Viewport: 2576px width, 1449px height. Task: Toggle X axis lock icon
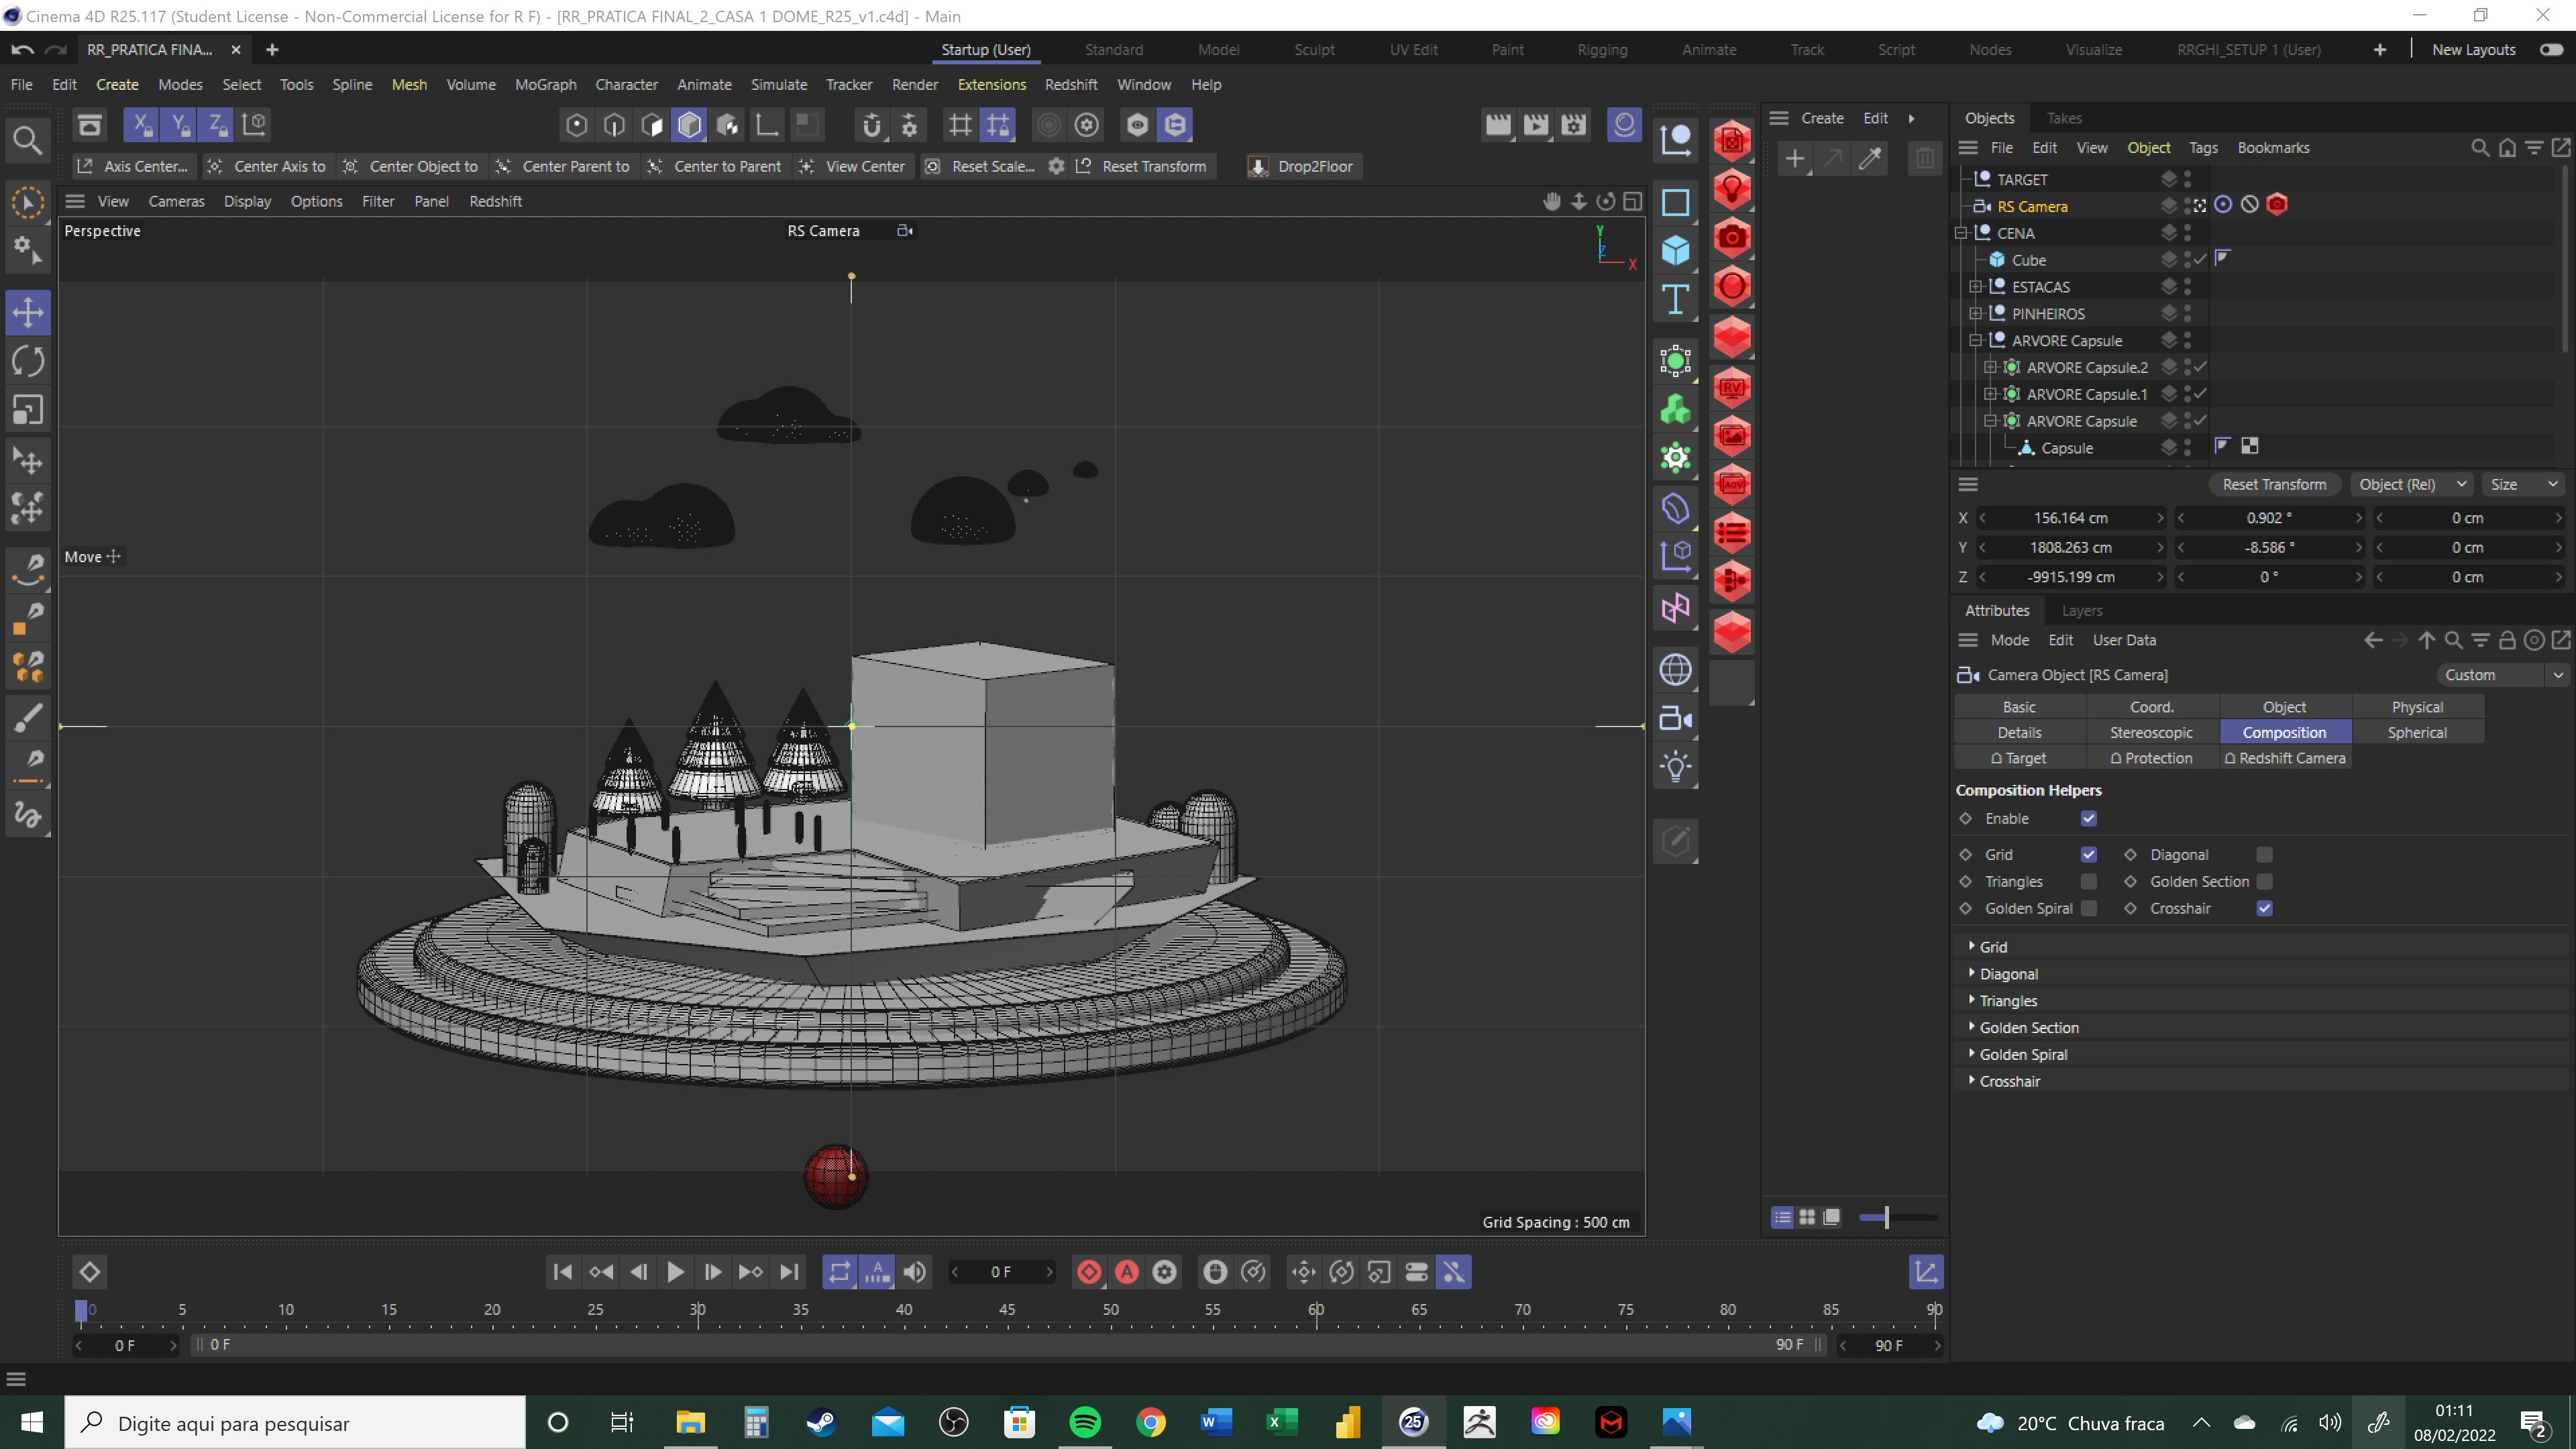(x=142, y=125)
